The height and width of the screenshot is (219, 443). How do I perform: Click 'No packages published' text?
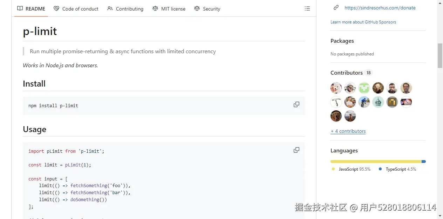point(352,54)
